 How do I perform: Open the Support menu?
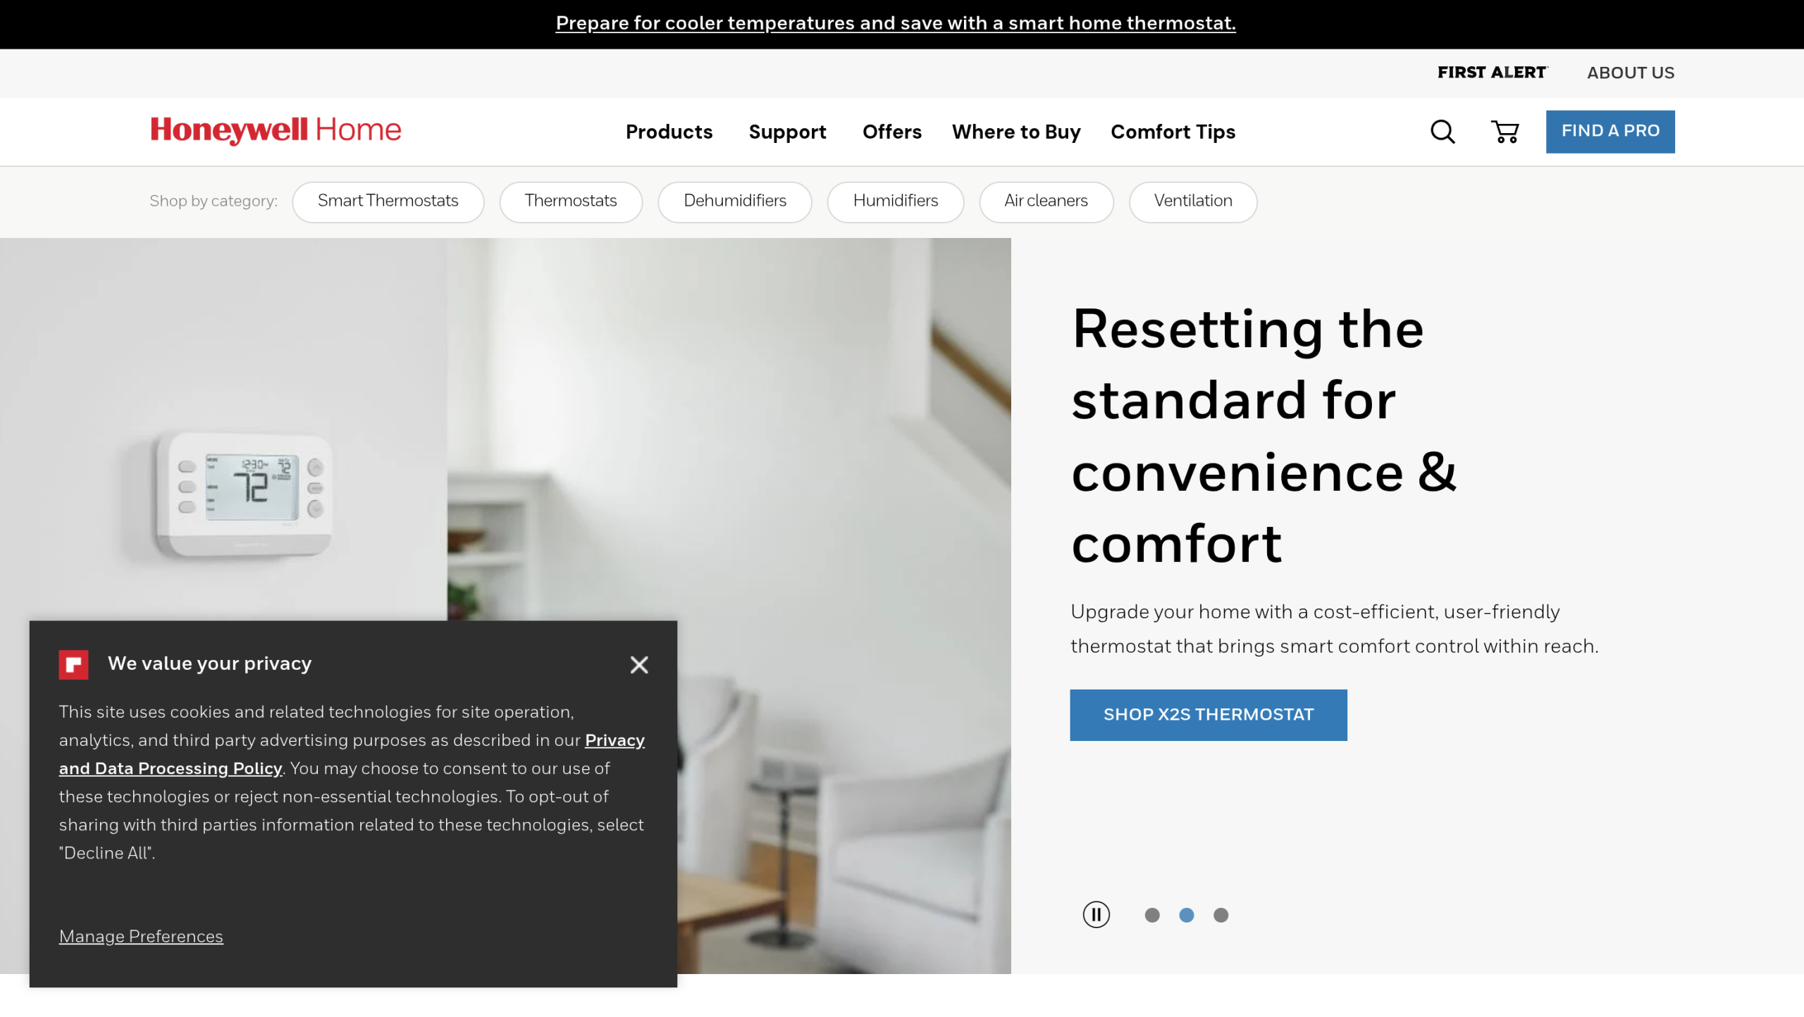click(787, 132)
